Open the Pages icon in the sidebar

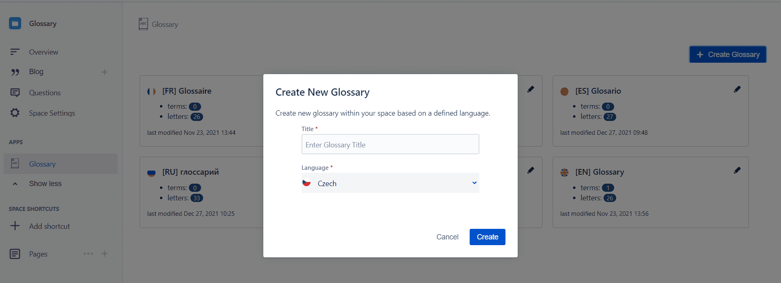15,254
